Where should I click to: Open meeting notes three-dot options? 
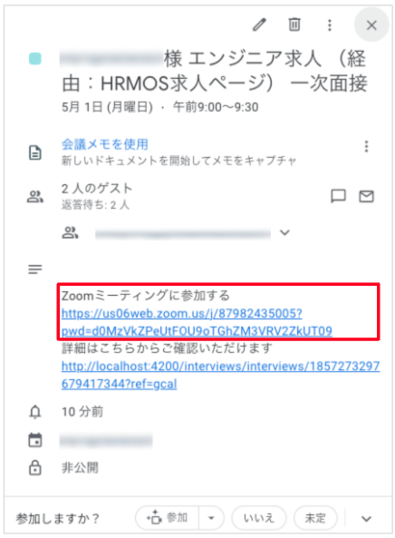366,146
